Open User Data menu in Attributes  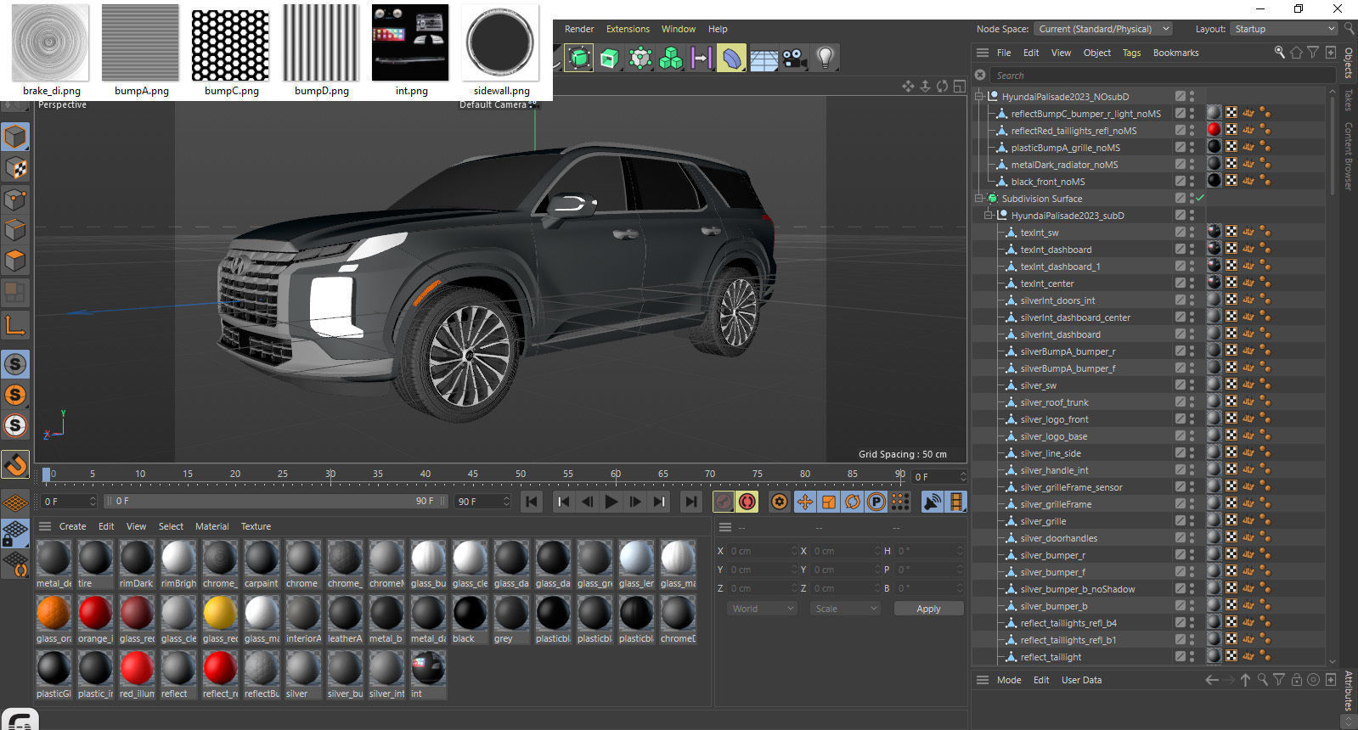(1081, 680)
